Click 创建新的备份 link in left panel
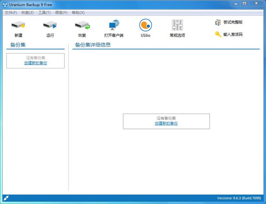 pyautogui.click(x=35, y=63)
